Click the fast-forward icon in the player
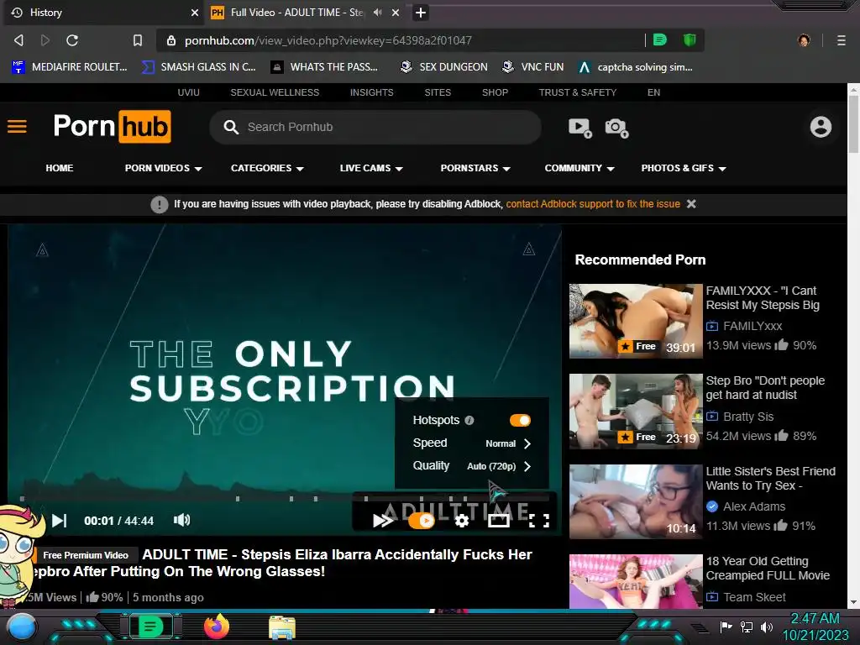 (x=382, y=521)
